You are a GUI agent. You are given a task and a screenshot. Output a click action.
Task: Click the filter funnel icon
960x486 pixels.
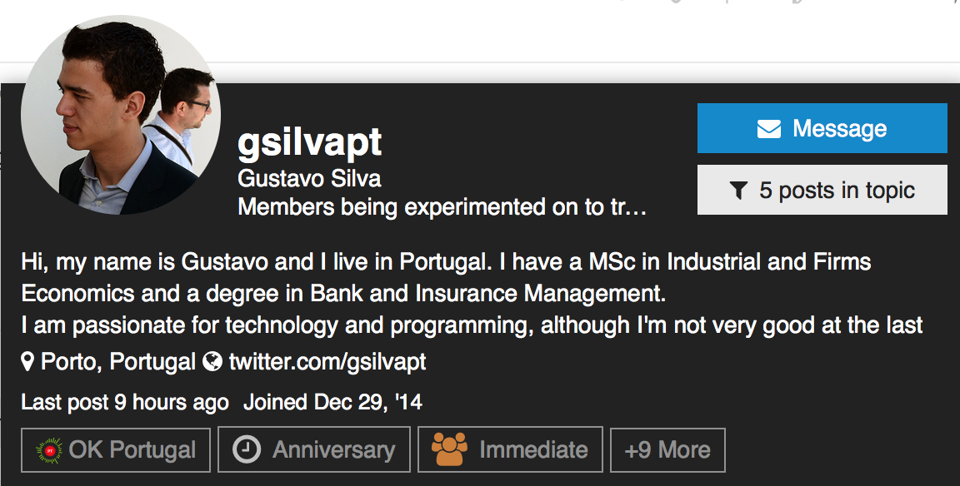(738, 191)
